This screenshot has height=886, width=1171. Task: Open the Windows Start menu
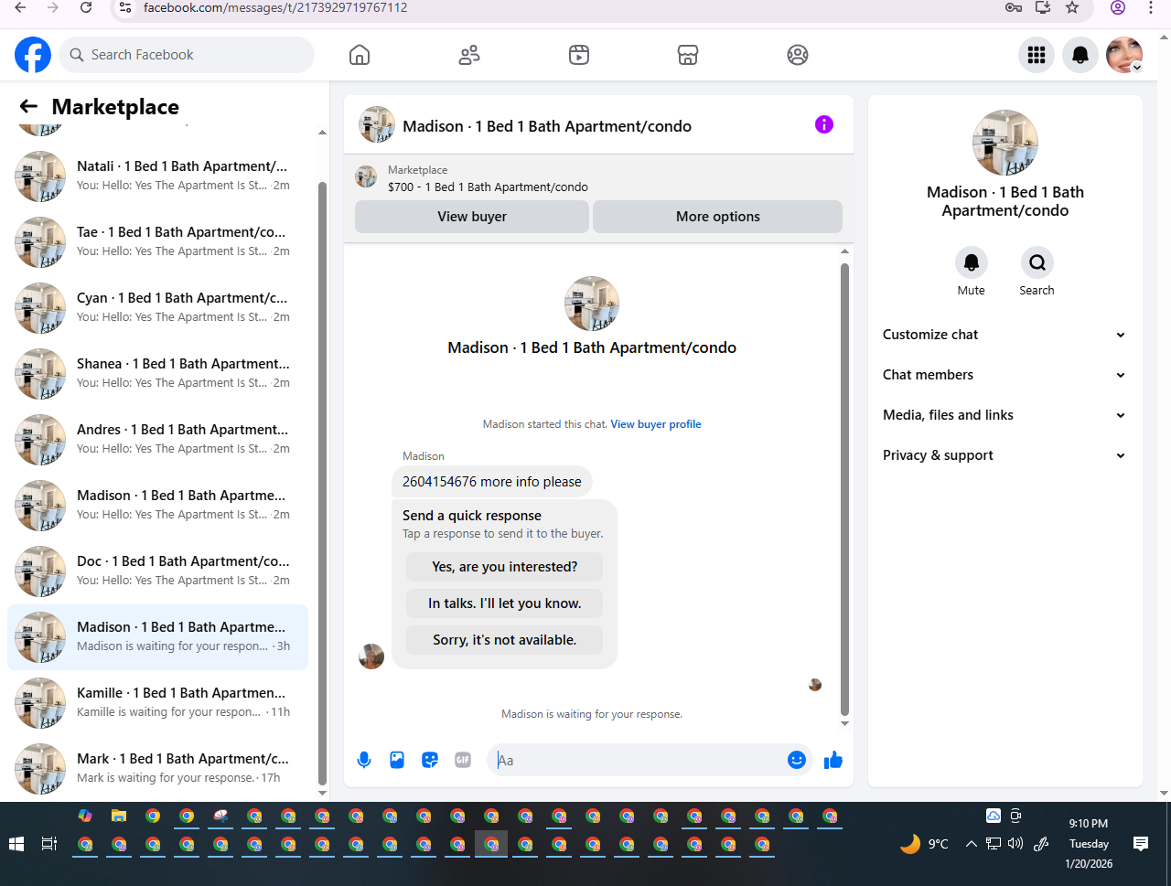[16, 844]
